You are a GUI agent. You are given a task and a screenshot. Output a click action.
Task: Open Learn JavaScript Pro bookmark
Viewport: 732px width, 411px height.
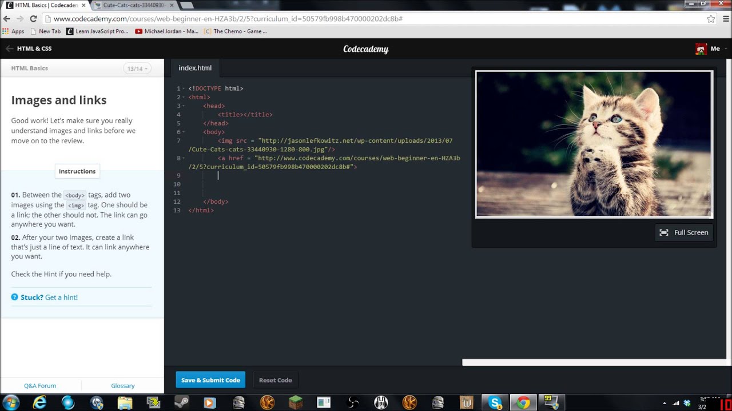(x=98, y=31)
